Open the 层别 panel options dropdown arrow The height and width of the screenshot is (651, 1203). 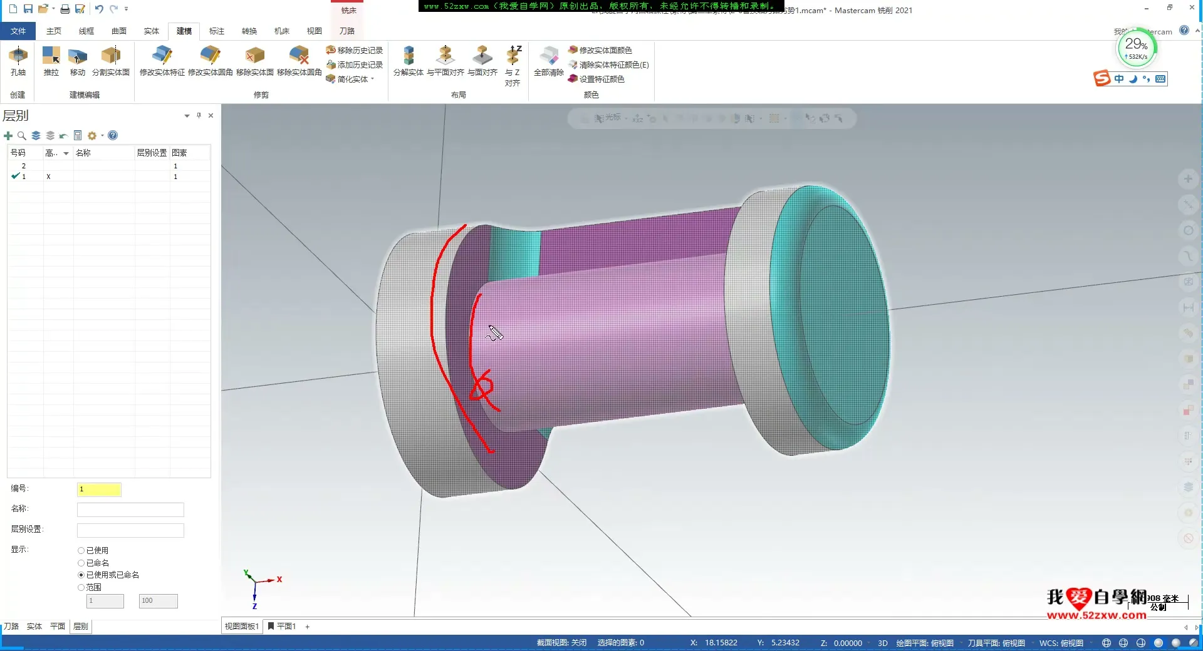[187, 116]
